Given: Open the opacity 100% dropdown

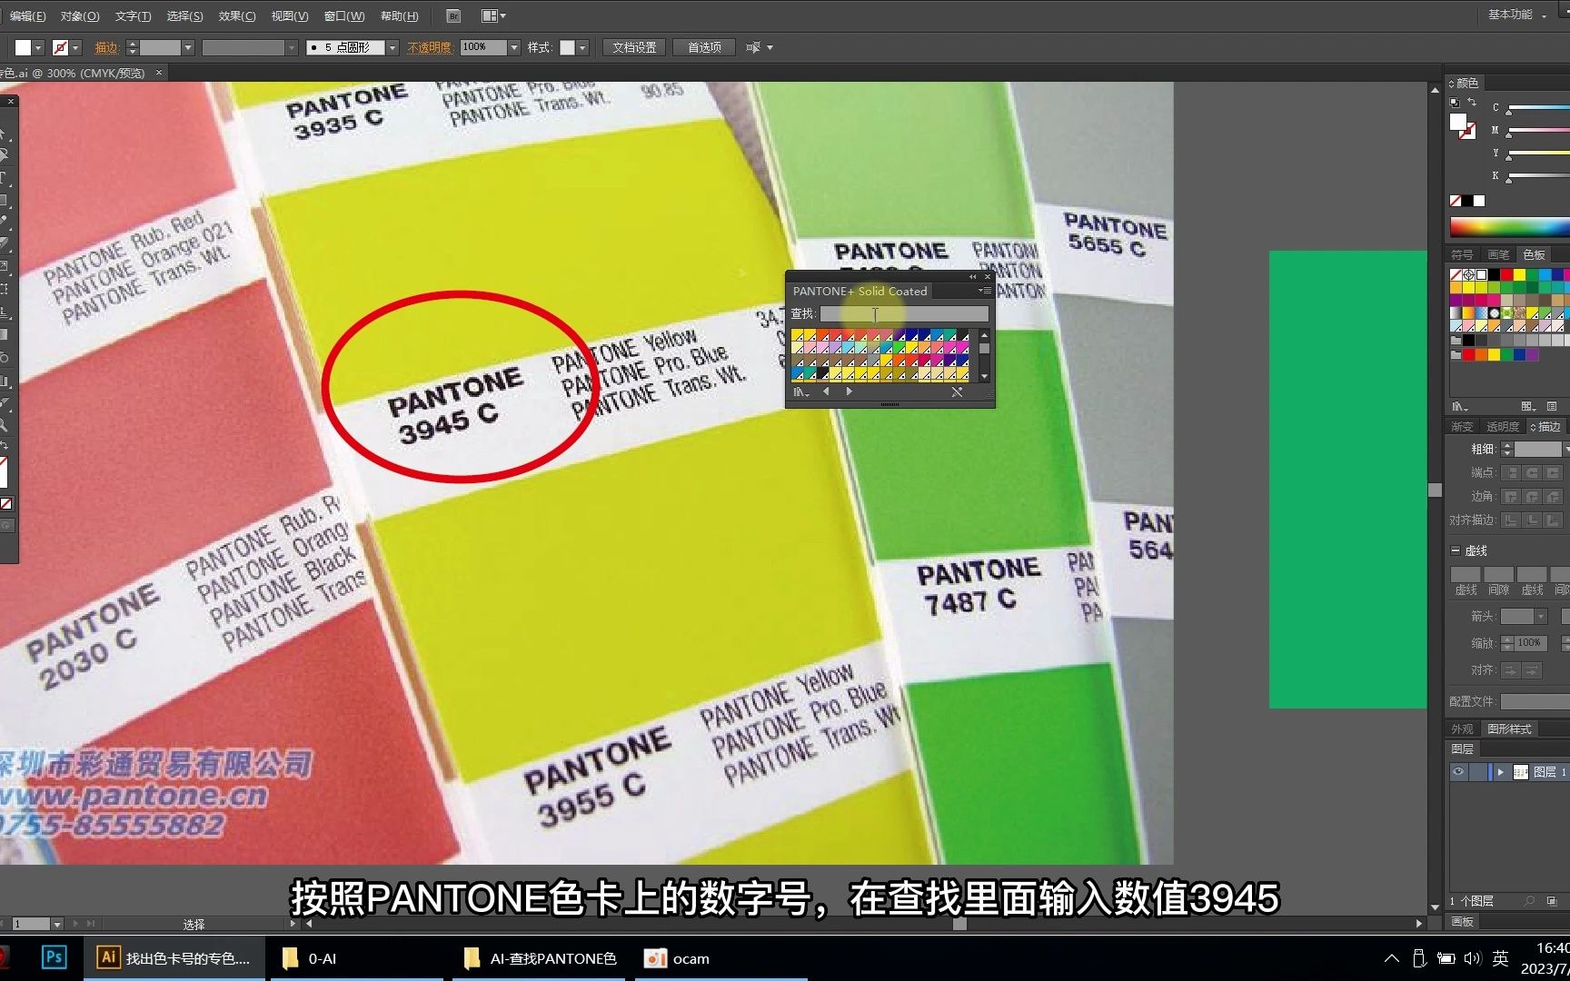Looking at the screenshot, I should point(514,48).
